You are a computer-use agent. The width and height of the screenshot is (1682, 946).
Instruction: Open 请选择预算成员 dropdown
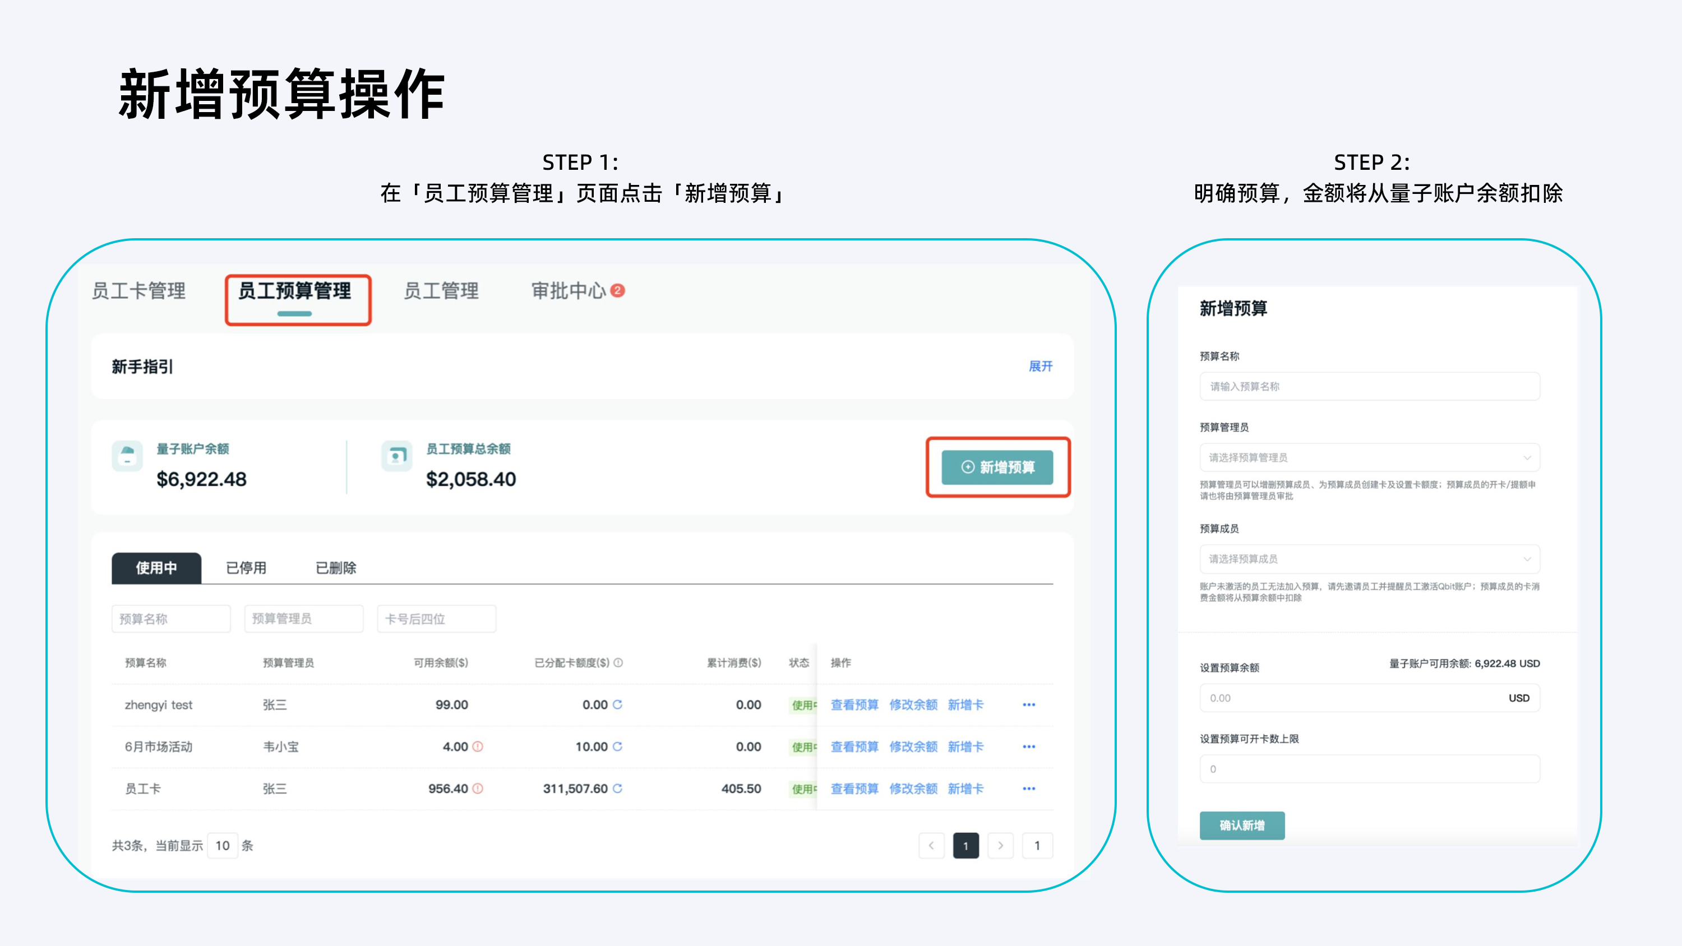(x=1369, y=559)
